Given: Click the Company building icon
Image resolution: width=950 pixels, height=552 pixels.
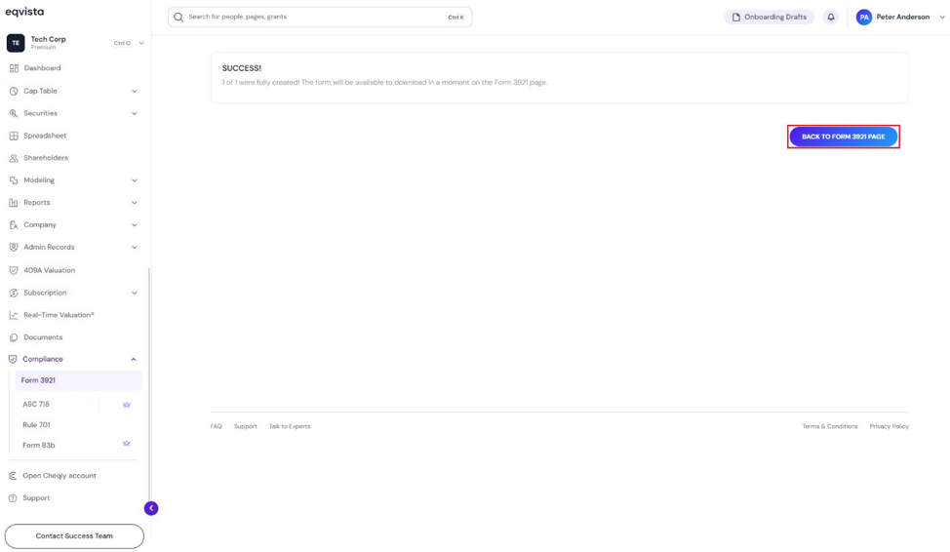Looking at the screenshot, I should pos(14,225).
